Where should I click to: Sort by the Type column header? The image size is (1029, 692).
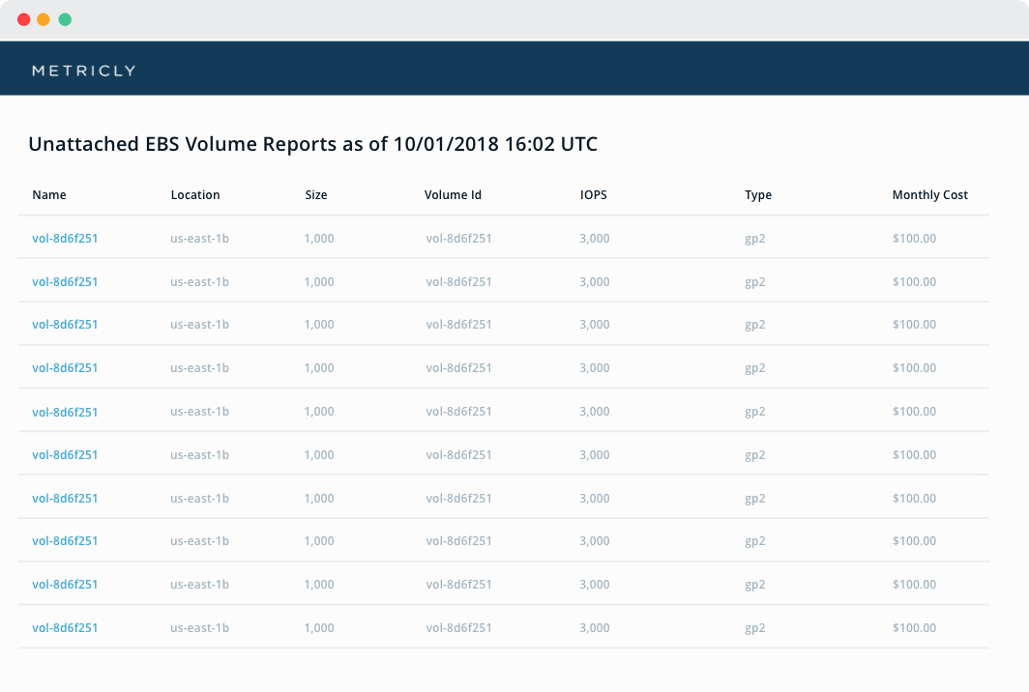click(758, 195)
